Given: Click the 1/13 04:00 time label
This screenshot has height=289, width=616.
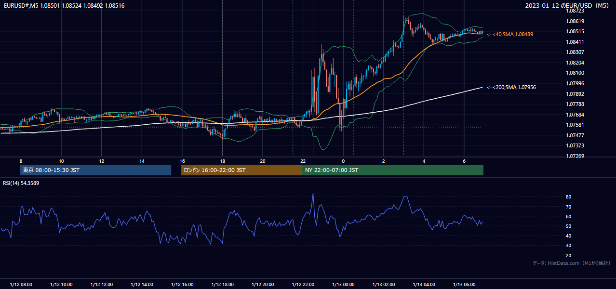Looking at the screenshot, I should click(424, 284).
